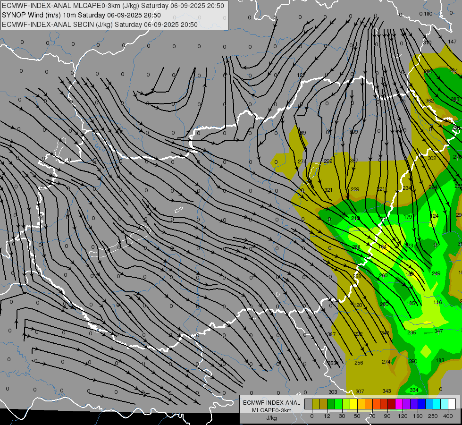Click the MLCAPE0-3km title line at top

pyautogui.click(x=113, y=6)
